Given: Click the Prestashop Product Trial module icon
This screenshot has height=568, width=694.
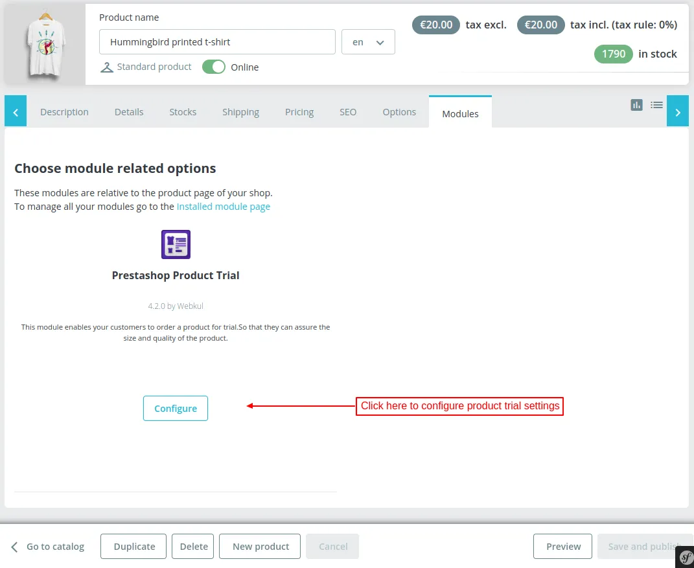Looking at the screenshot, I should tap(176, 244).
